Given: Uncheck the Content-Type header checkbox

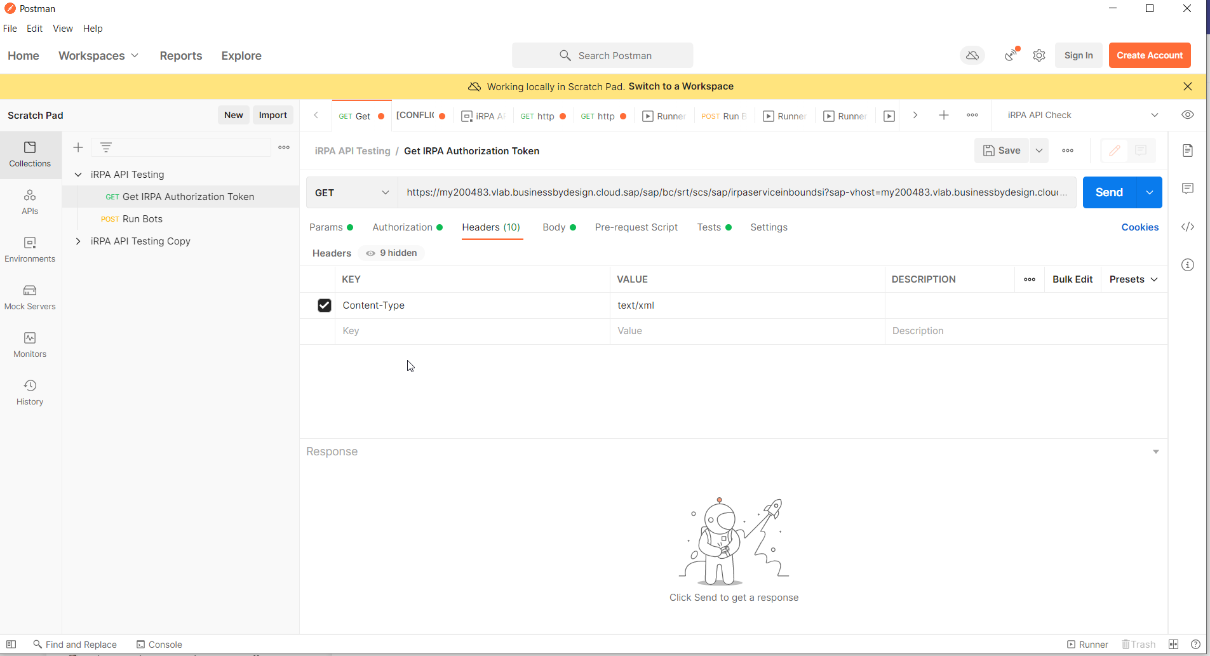Looking at the screenshot, I should pos(325,305).
